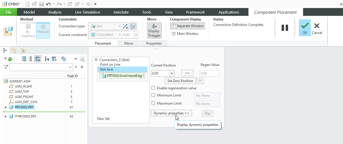The image size is (343, 144).
Task: Open the constraint offset 0.00 dropdown
Action: (x=136, y=35)
